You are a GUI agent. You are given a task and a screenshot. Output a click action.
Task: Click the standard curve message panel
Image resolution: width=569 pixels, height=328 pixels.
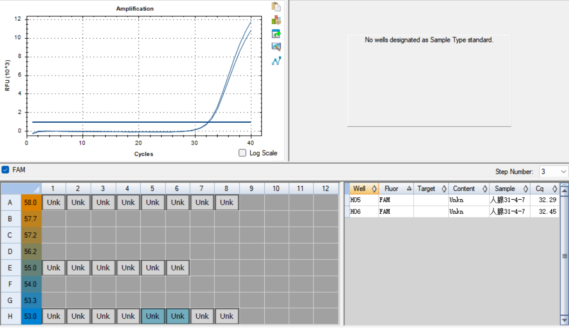click(429, 80)
